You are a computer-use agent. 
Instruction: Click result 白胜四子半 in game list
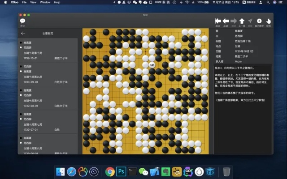click(61, 82)
